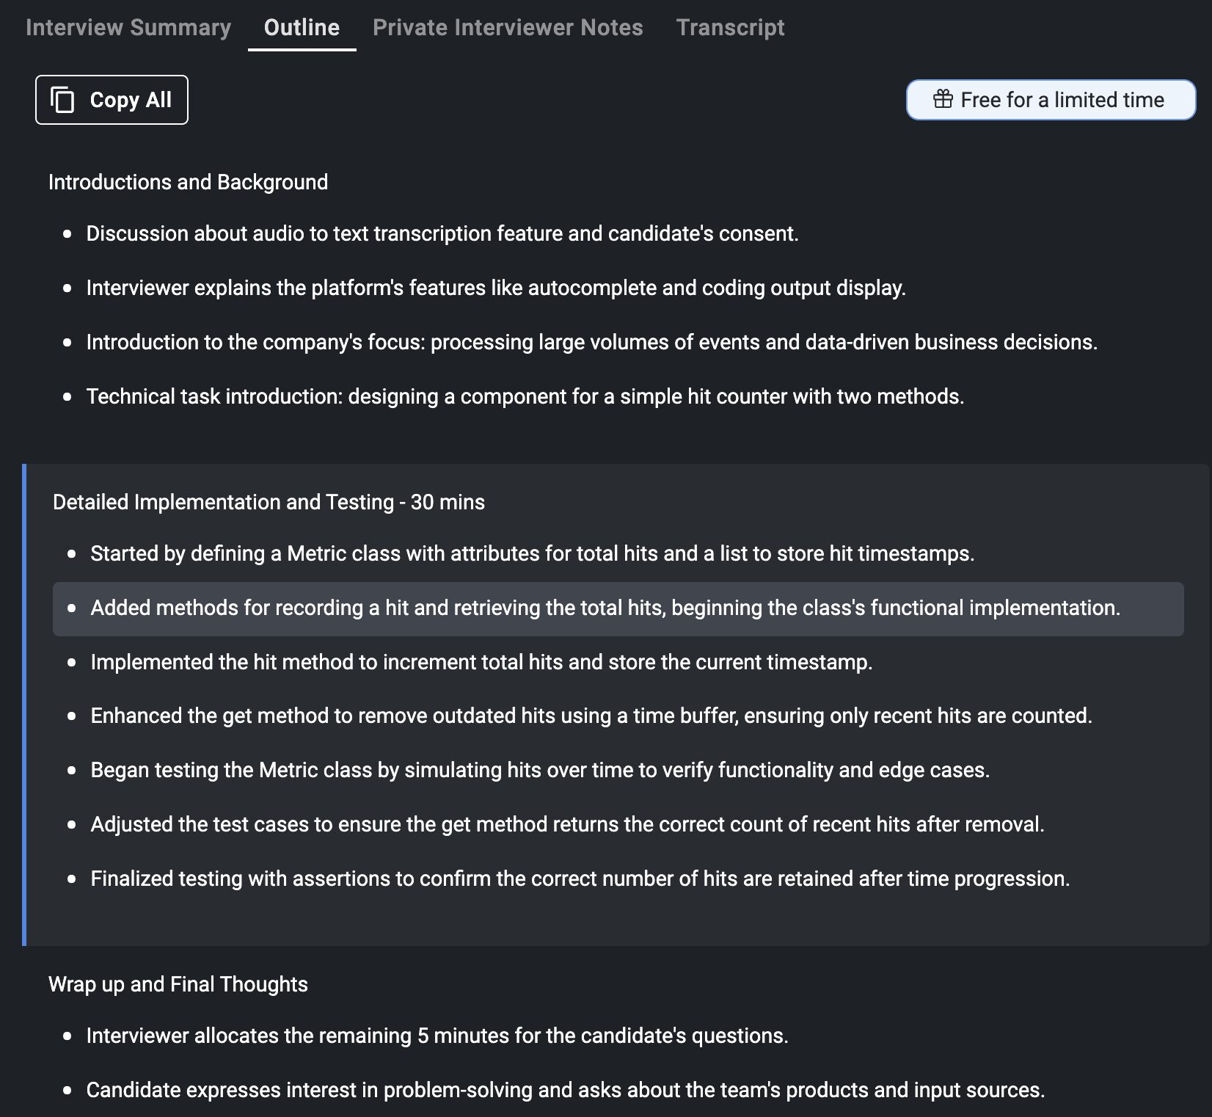This screenshot has height=1117, width=1212.
Task: Select the Wrap up and Final Thoughts heading
Action: point(178,984)
